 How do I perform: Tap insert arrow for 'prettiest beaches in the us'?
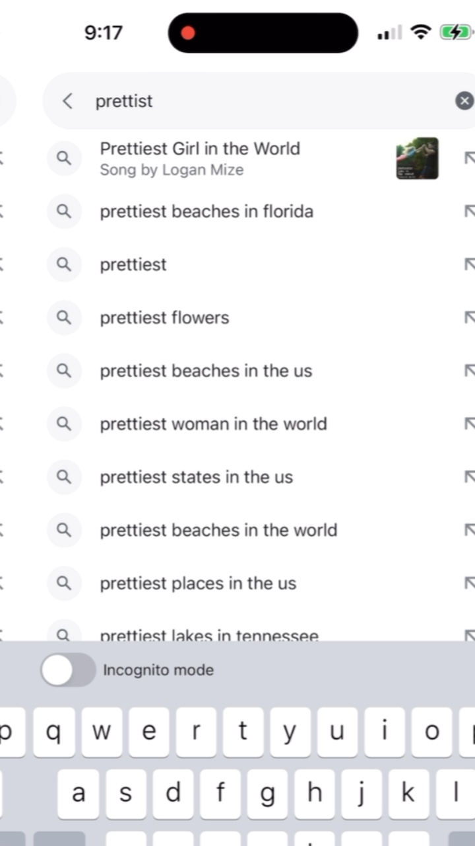coord(470,371)
